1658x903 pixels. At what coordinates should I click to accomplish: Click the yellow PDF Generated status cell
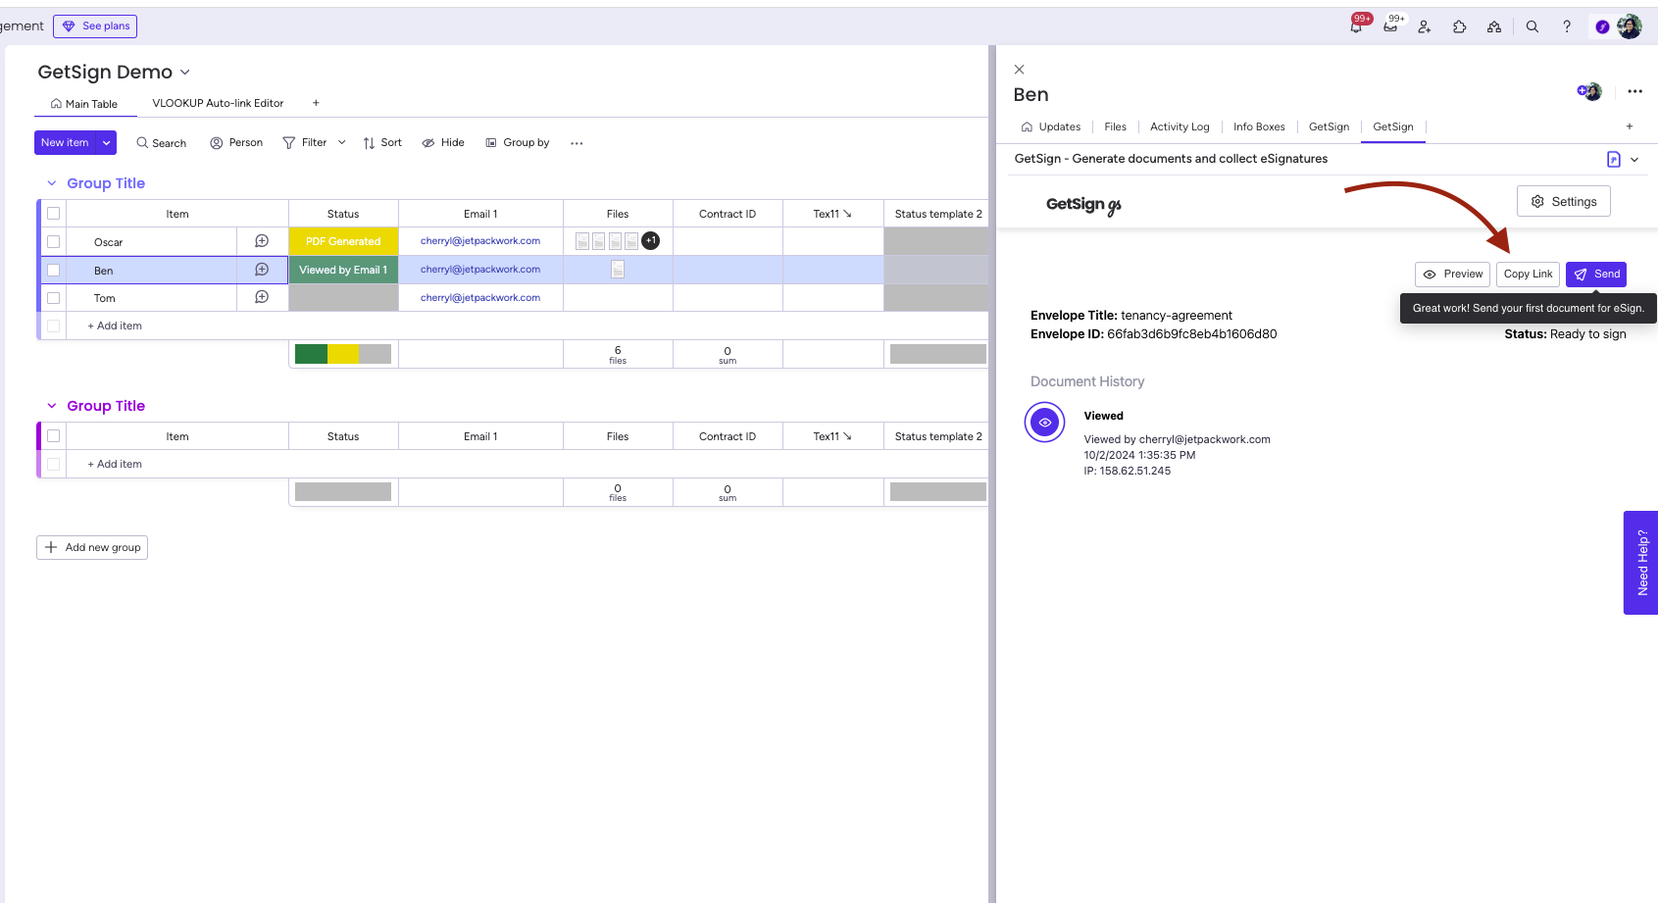tap(343, 241)
